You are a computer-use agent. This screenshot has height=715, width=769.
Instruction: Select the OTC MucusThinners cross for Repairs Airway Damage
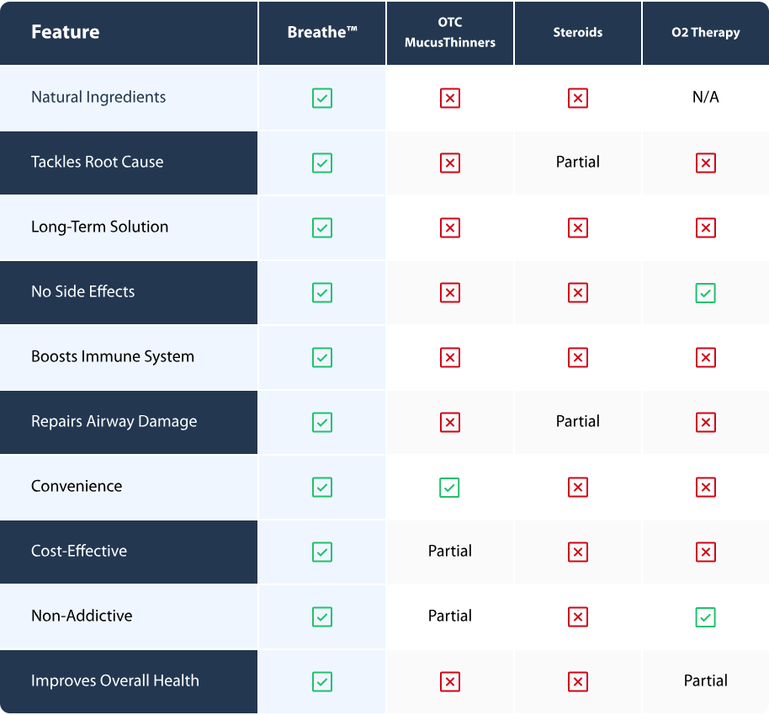coord(450,422)
